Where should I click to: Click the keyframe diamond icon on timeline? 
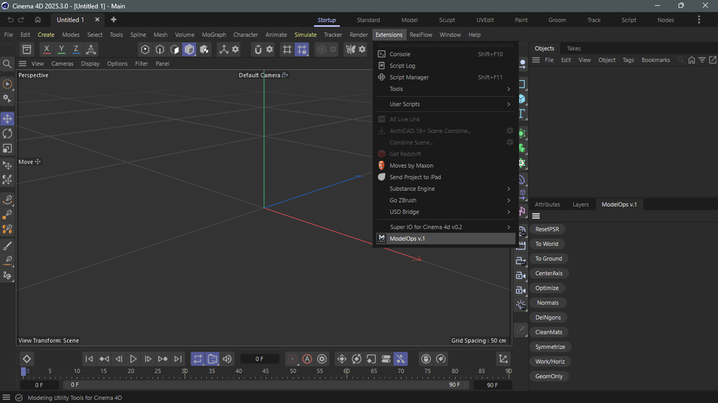point(27,359)
